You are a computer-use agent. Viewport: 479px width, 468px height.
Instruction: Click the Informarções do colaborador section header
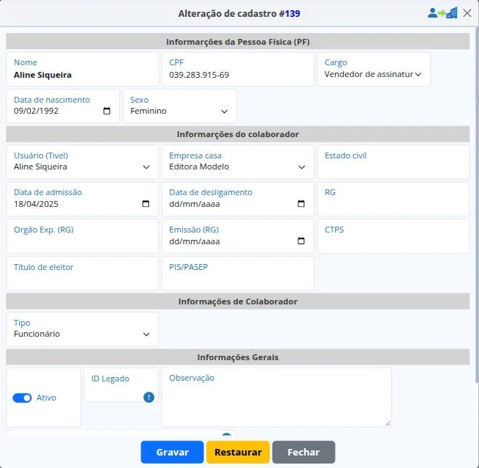tap(238, 134)
